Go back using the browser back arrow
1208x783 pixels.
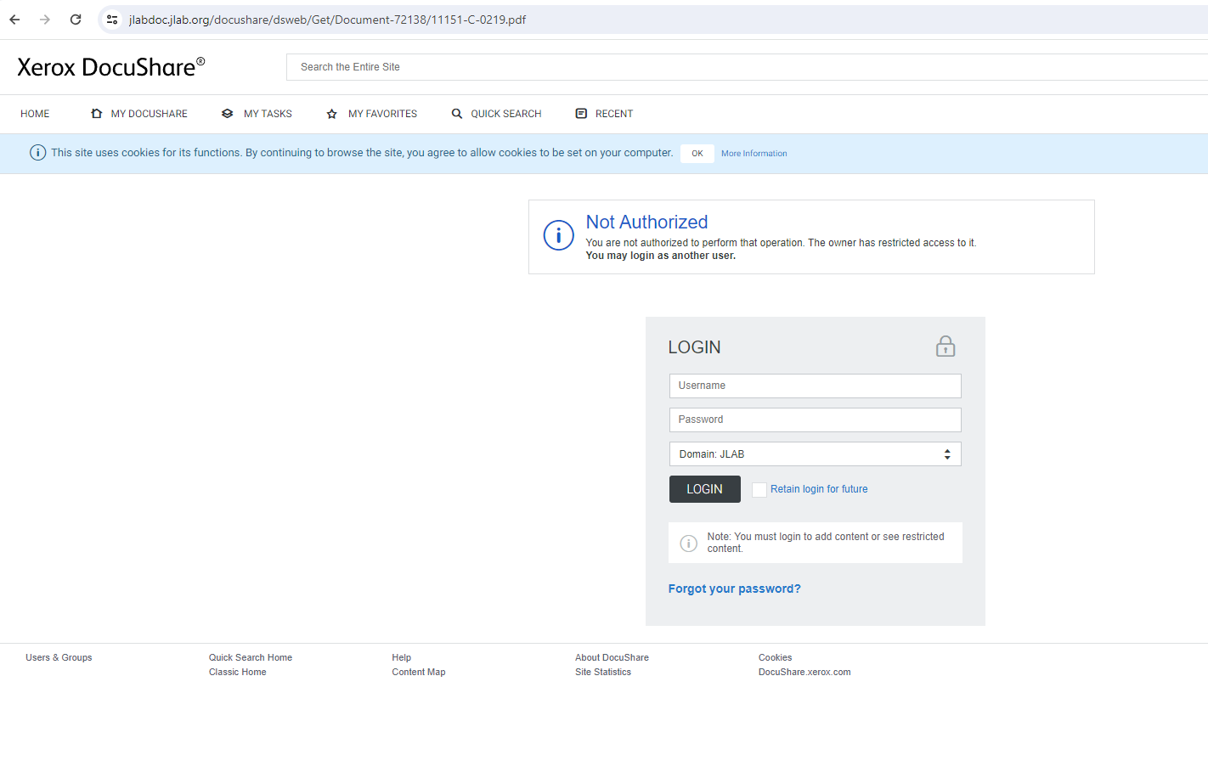14,20
